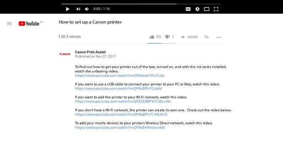Open the printer's own network video link
The image size is (283, 159).
(121, 114)
